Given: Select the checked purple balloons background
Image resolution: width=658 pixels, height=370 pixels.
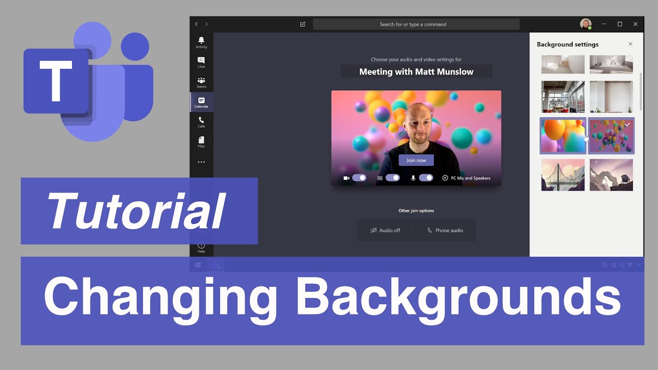Looking at the screenshot, I should (x=611, y=136).
